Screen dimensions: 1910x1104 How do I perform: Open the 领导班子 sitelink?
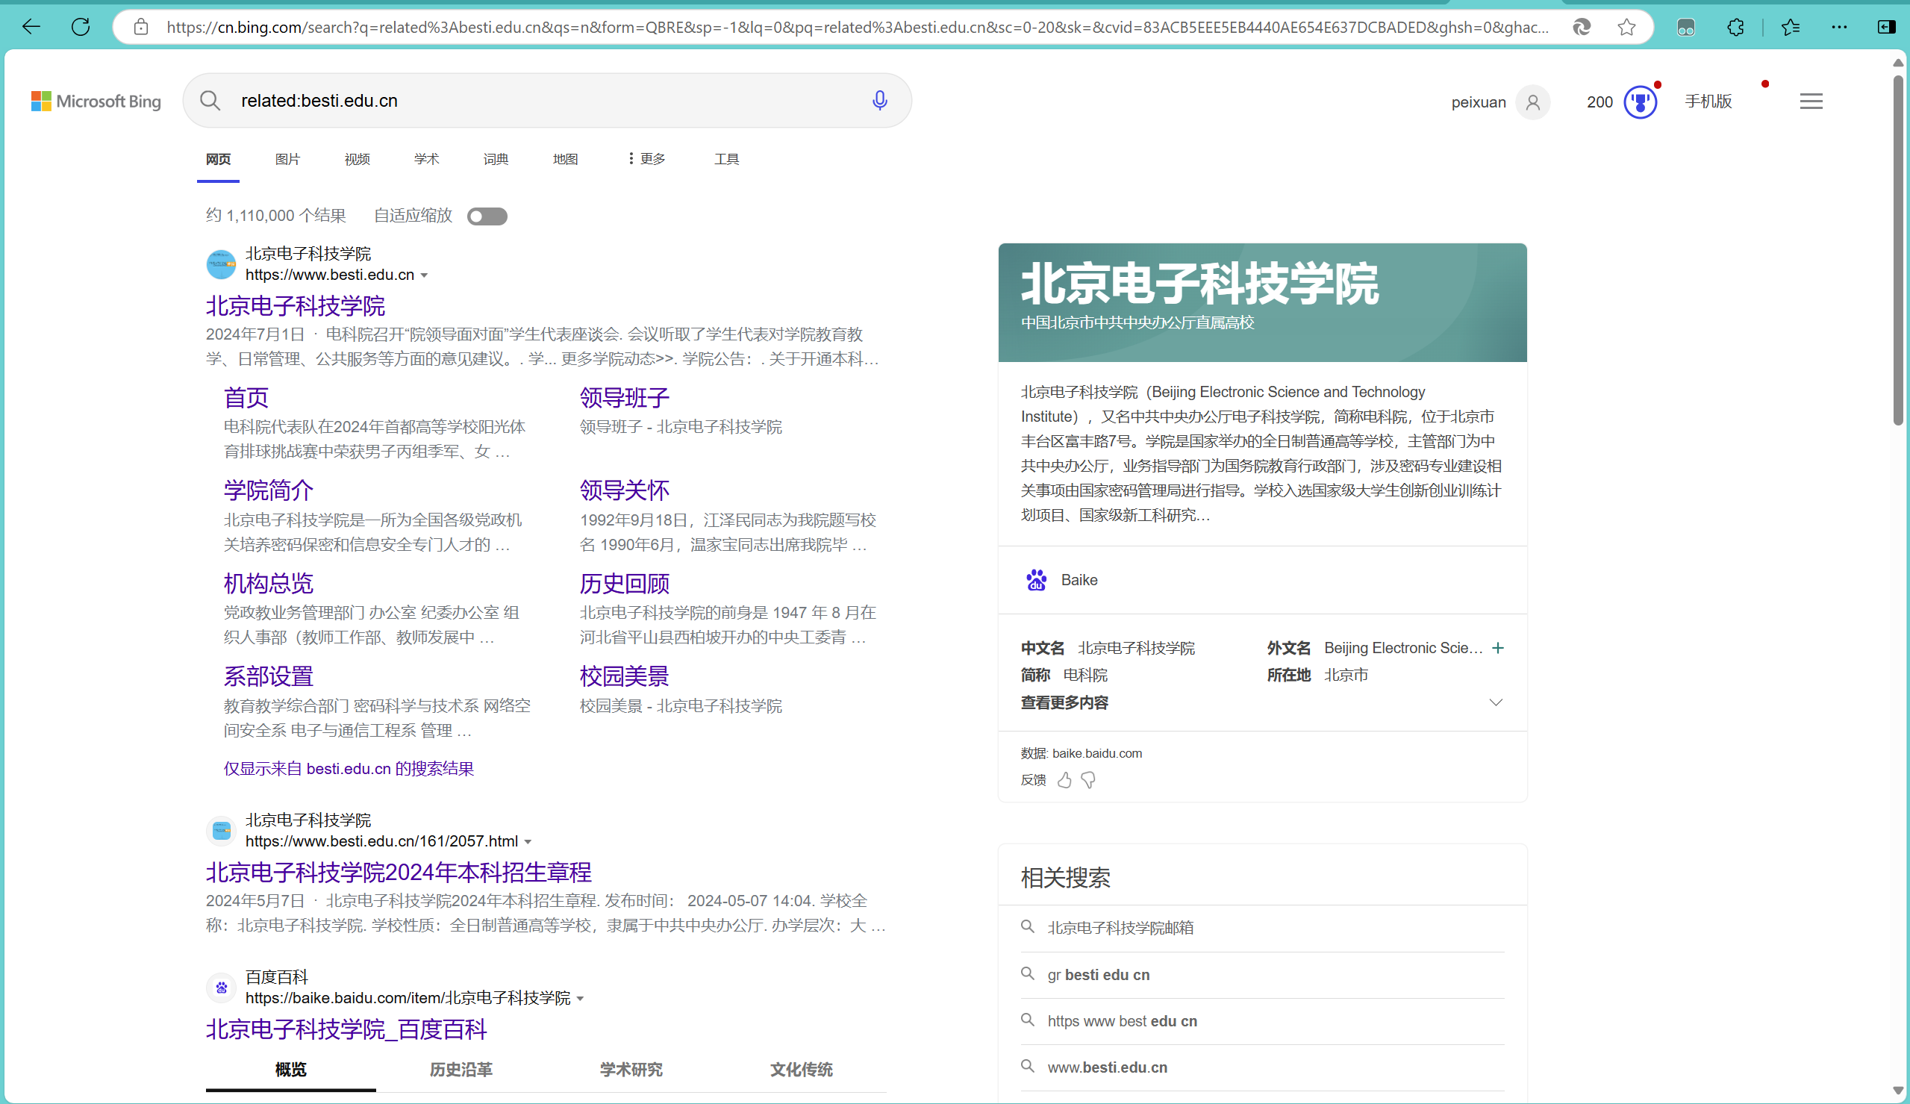[x=625, y=398]
